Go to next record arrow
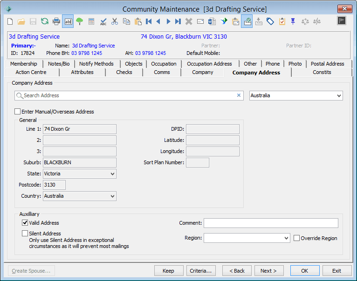The image size is (357, 281). (168, 21)
